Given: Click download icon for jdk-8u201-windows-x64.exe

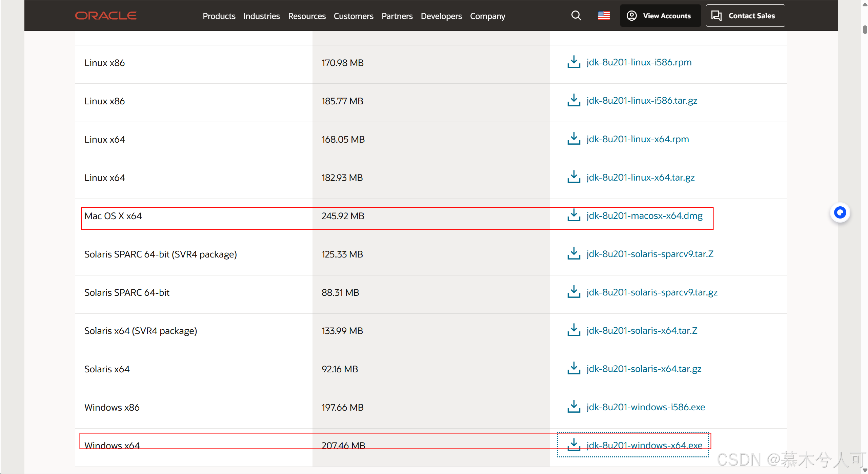Looking at the screenshot, I should click(x=574, y=445).
